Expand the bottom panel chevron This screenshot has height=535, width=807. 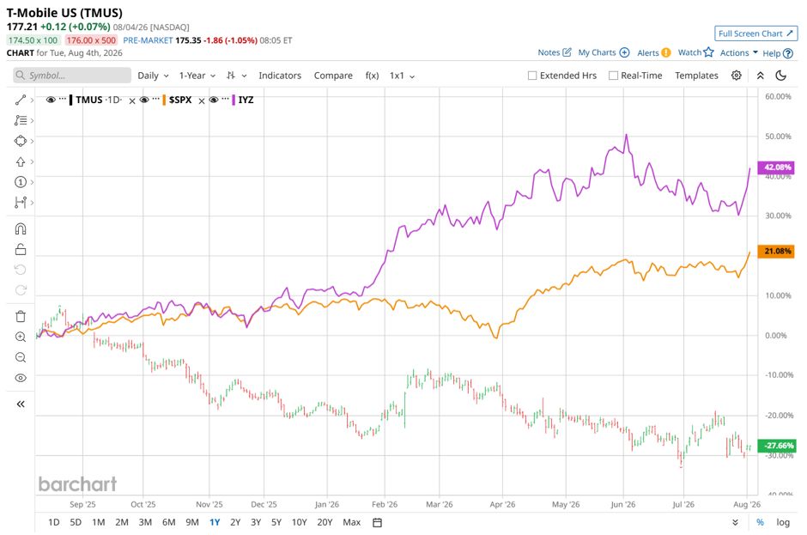[x=735, y=522]
